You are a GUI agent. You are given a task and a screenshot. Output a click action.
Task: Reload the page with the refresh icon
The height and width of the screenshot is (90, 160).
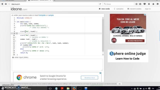100,4
